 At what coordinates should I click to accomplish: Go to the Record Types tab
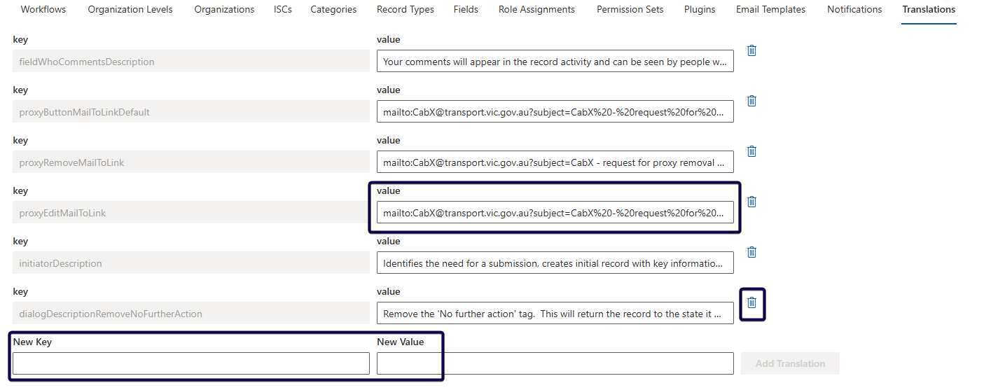pyautogui.click(x=405, y=10)
